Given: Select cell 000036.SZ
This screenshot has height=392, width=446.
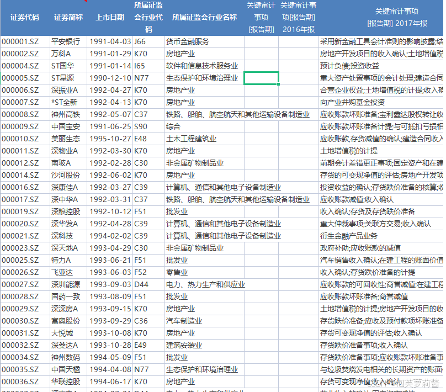Looking at the screenshot, I should click(x=25, y=382).
